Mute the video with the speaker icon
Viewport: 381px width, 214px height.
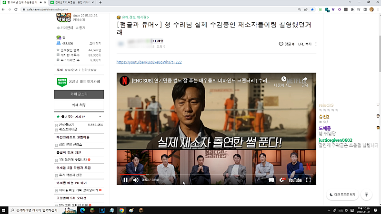coord(136,180)
